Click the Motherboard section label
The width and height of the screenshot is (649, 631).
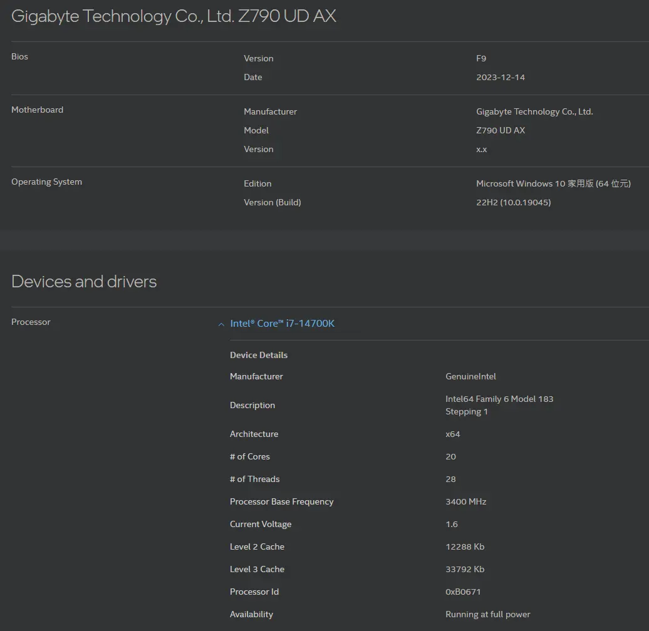[x=37, y=110]
